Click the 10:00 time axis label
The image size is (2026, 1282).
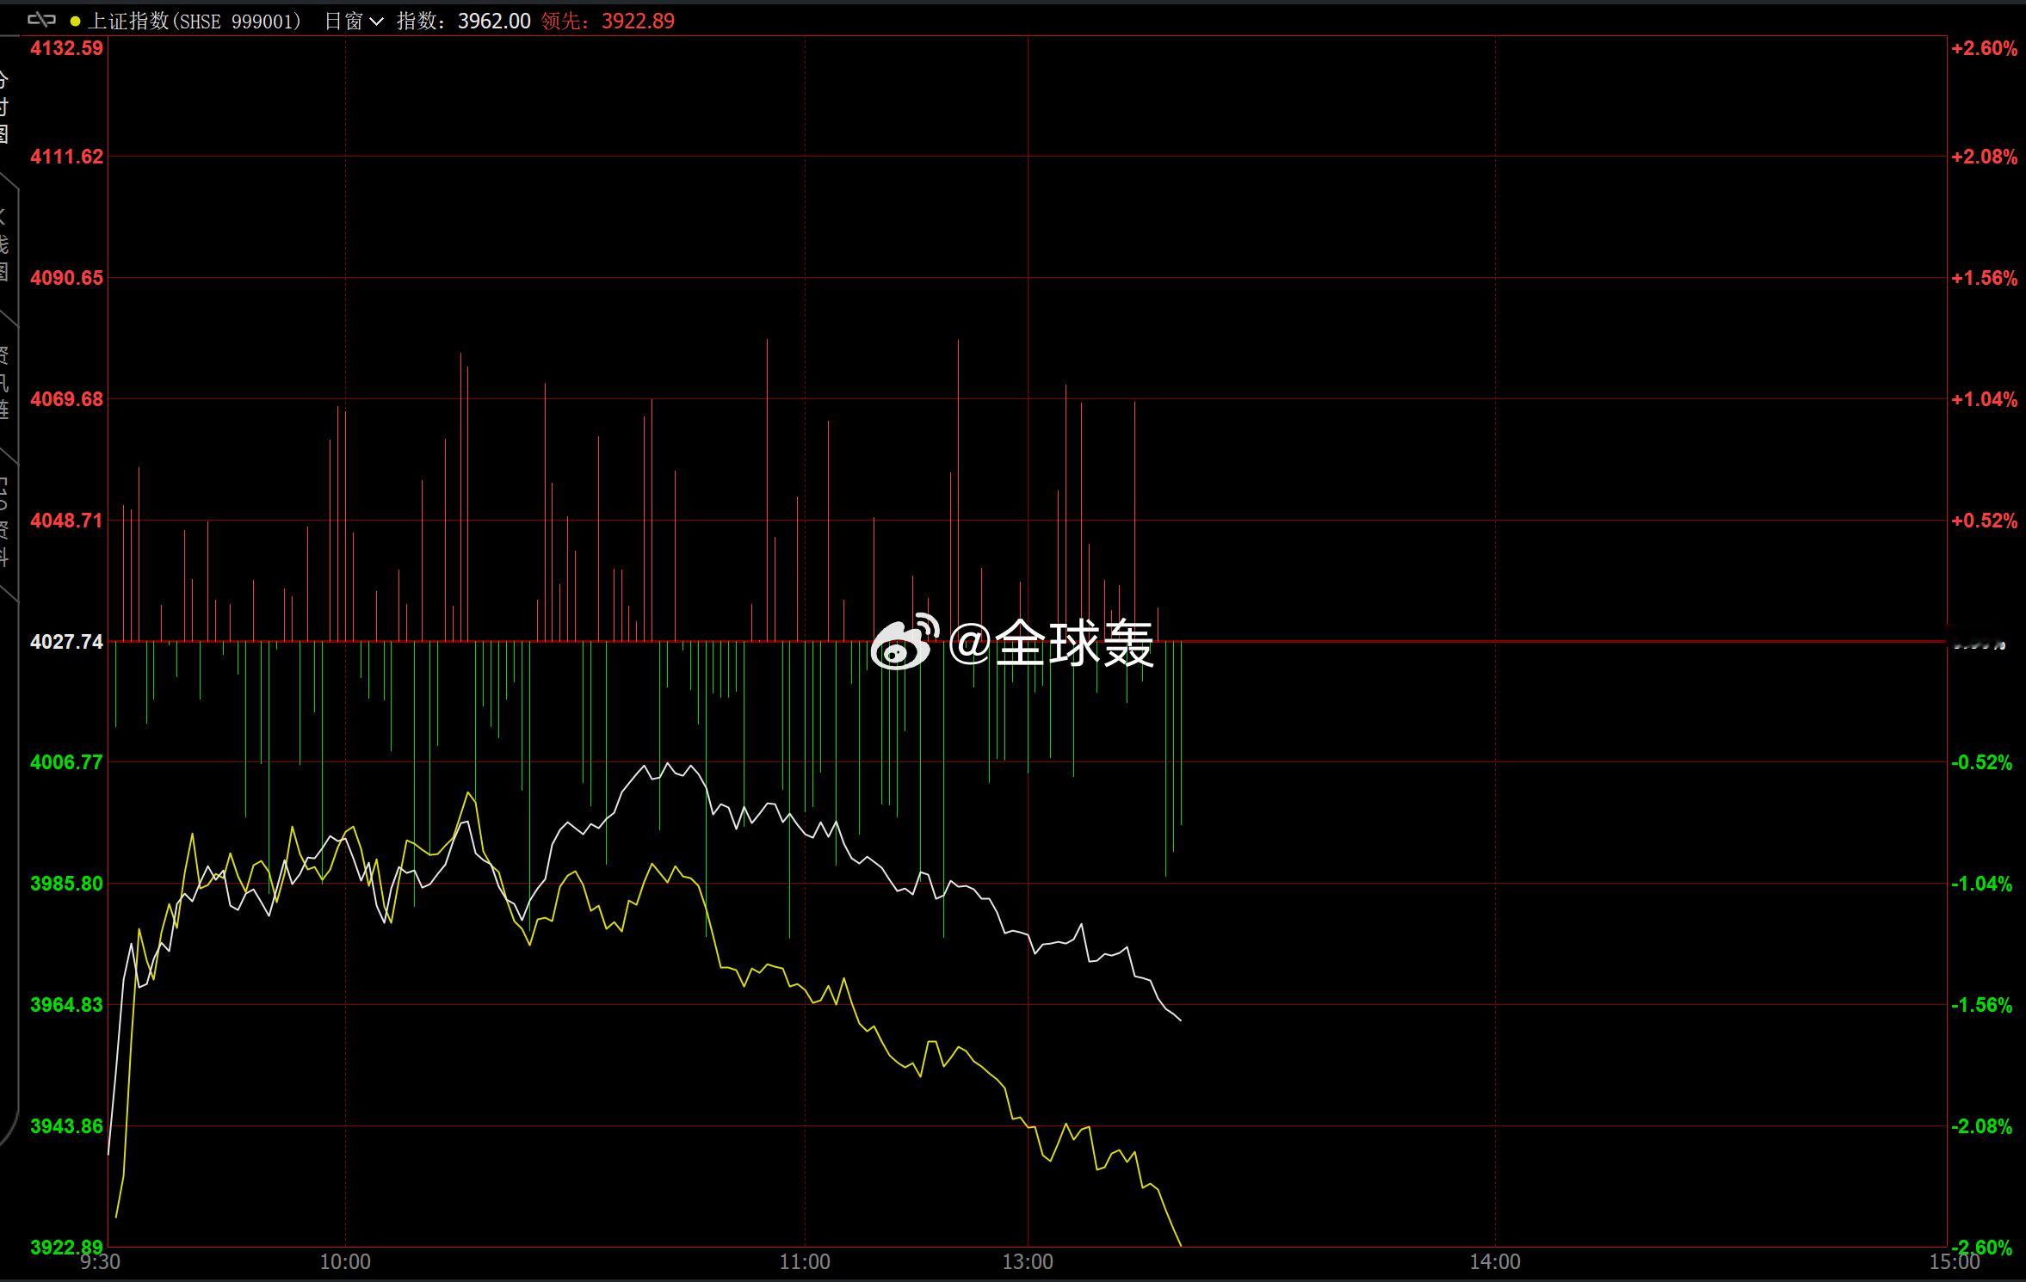point(345,1262)
